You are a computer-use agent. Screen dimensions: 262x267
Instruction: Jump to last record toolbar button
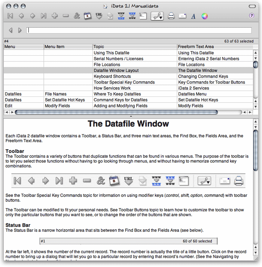click(x=43, y=16)
